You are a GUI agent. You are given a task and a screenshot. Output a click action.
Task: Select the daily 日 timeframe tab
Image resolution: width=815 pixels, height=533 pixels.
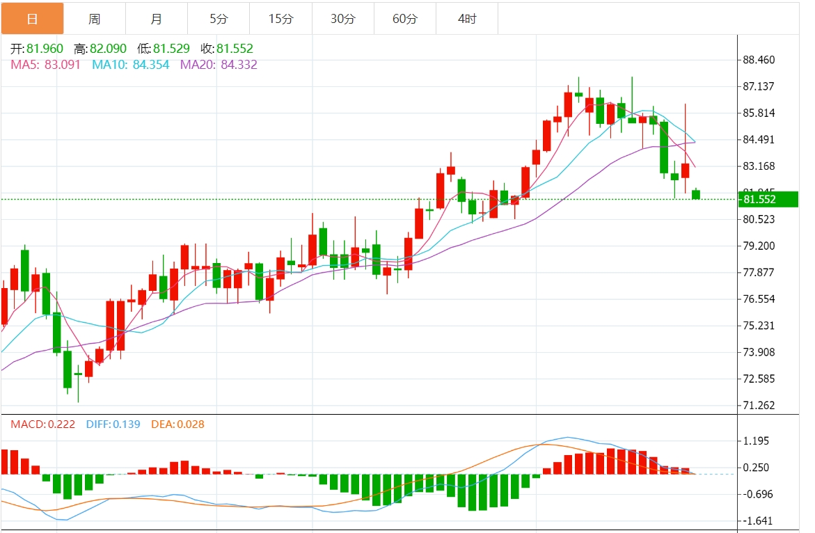pos(32,19)
